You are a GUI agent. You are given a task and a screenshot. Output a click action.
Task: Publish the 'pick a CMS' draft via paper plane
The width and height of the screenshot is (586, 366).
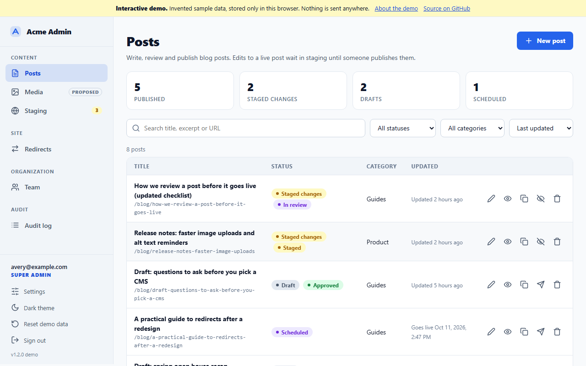tap(541, 285)
